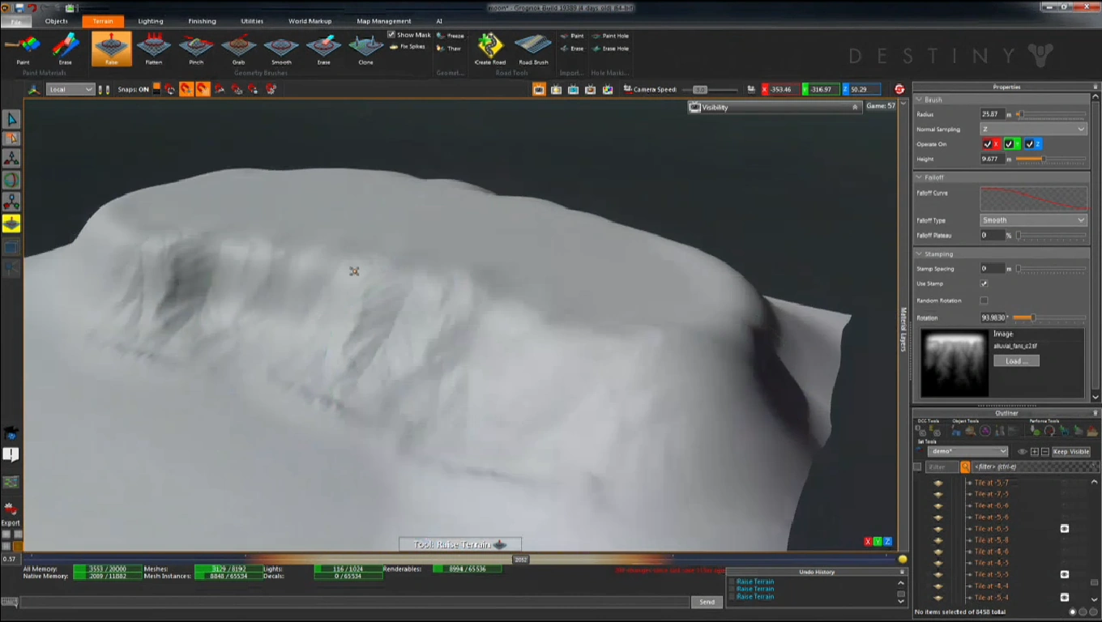1102x622 pixels.
Task: Collapse the Stamping section
Action: coord(919,254)
